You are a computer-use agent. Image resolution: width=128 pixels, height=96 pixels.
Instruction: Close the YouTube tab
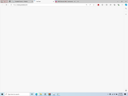click(x=54, y=2)
